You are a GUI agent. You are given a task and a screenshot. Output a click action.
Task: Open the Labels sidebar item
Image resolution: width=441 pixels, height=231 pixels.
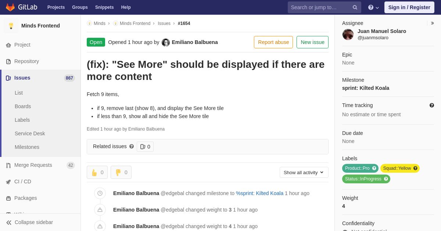(x=22, y=120)
